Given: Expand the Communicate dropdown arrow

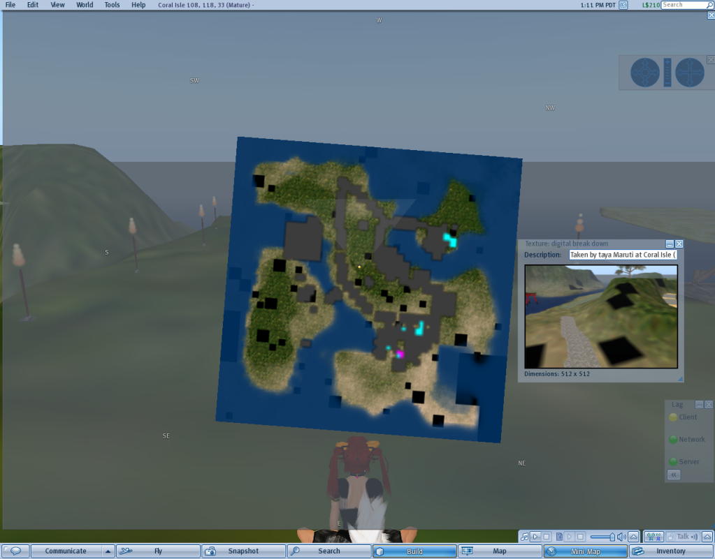Looking at the screenshot, I should (x=108, y=551).
